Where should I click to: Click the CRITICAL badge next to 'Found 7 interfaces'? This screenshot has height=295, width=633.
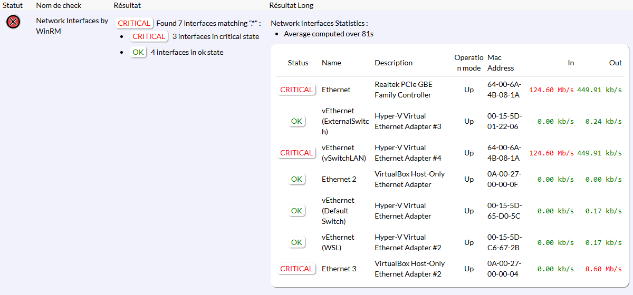[x=134, y=23]
